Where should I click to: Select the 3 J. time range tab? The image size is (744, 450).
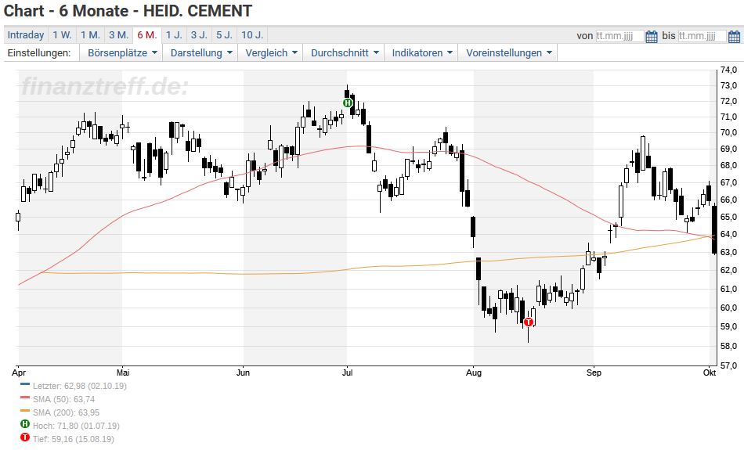(199, 35)
